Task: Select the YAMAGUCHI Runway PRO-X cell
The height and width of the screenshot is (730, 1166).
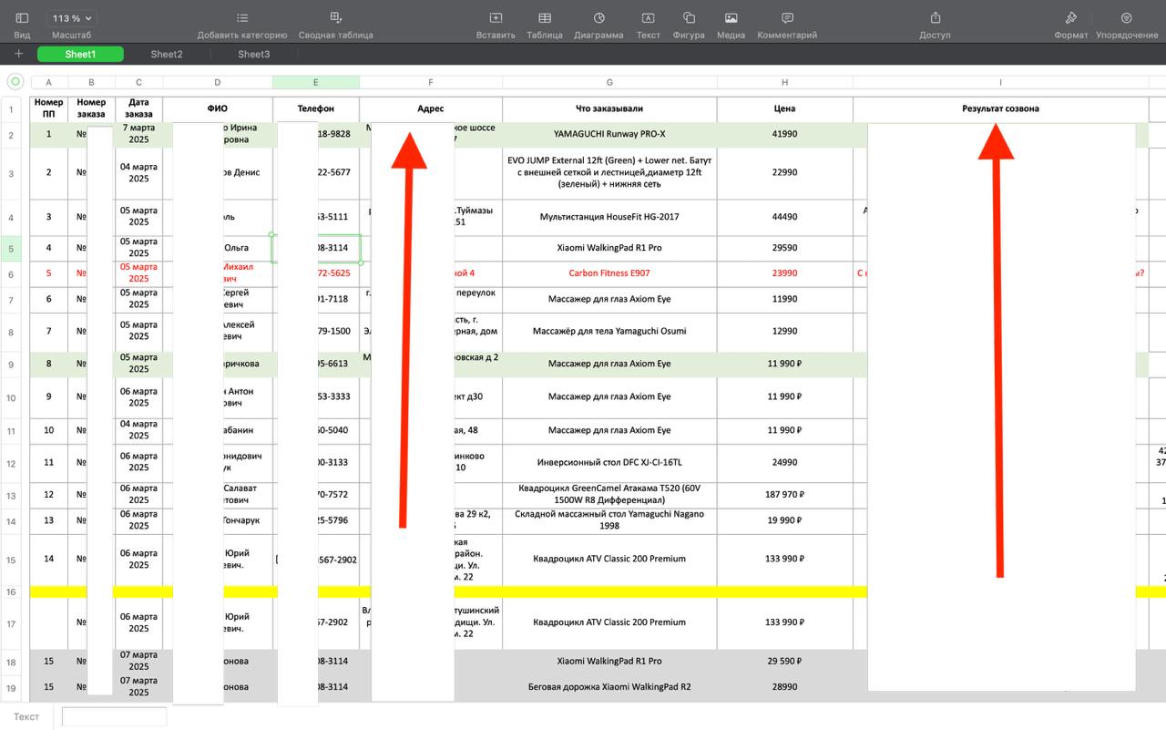Action: point(609,134)
